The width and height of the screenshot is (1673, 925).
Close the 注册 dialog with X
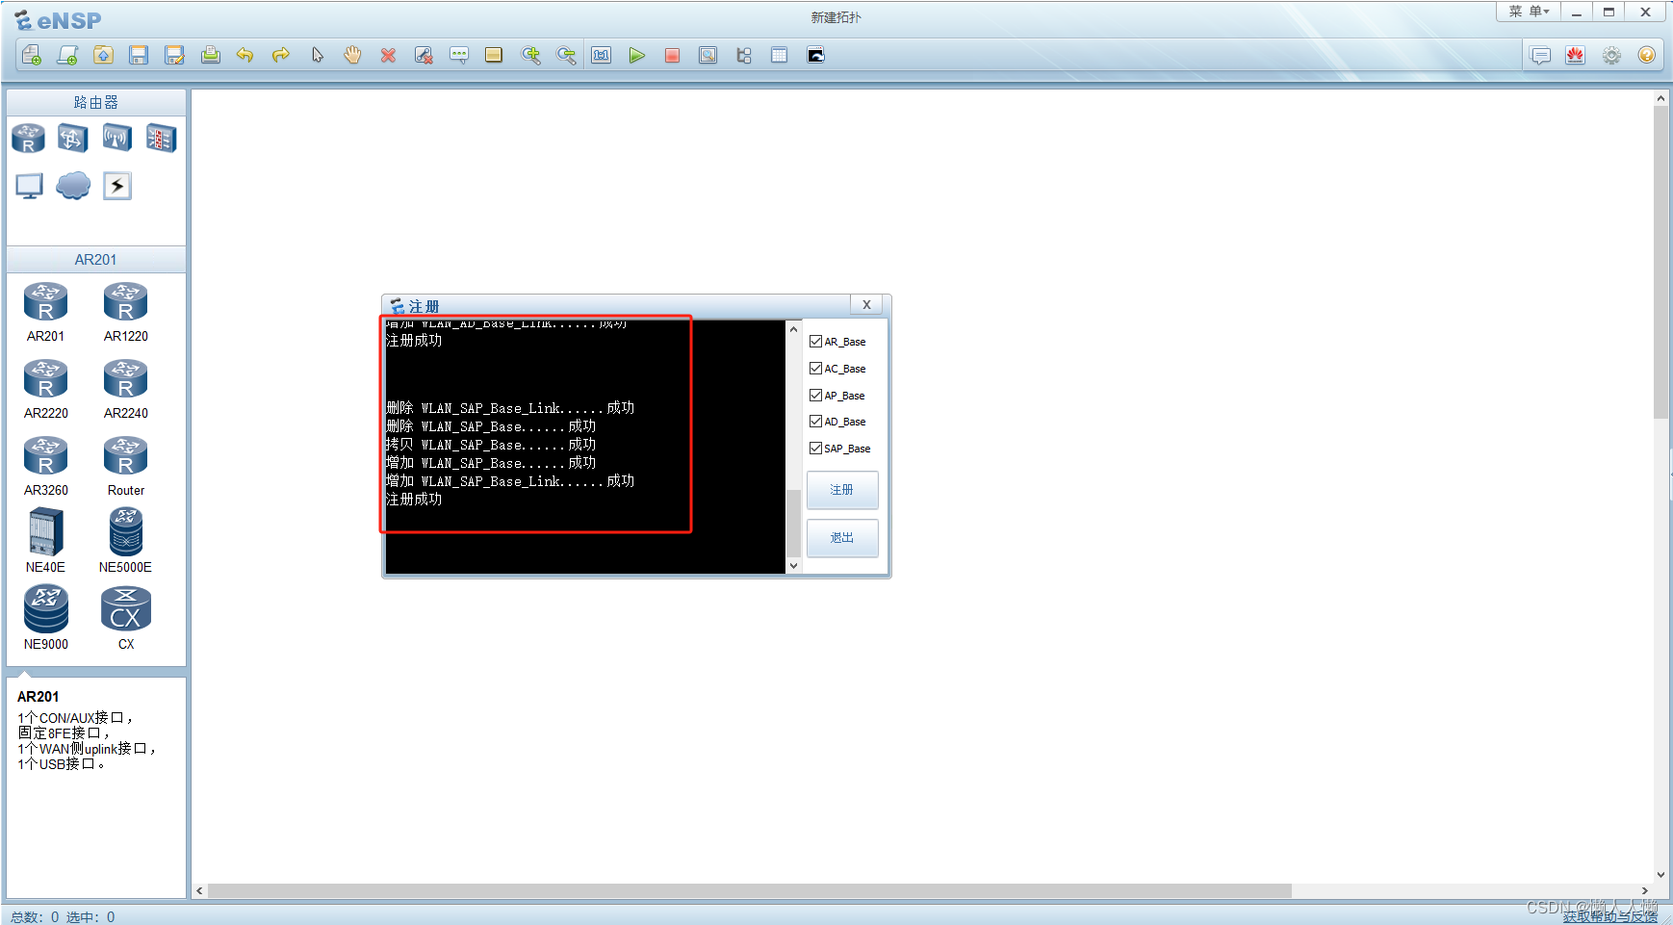click(x=866, y=304)
